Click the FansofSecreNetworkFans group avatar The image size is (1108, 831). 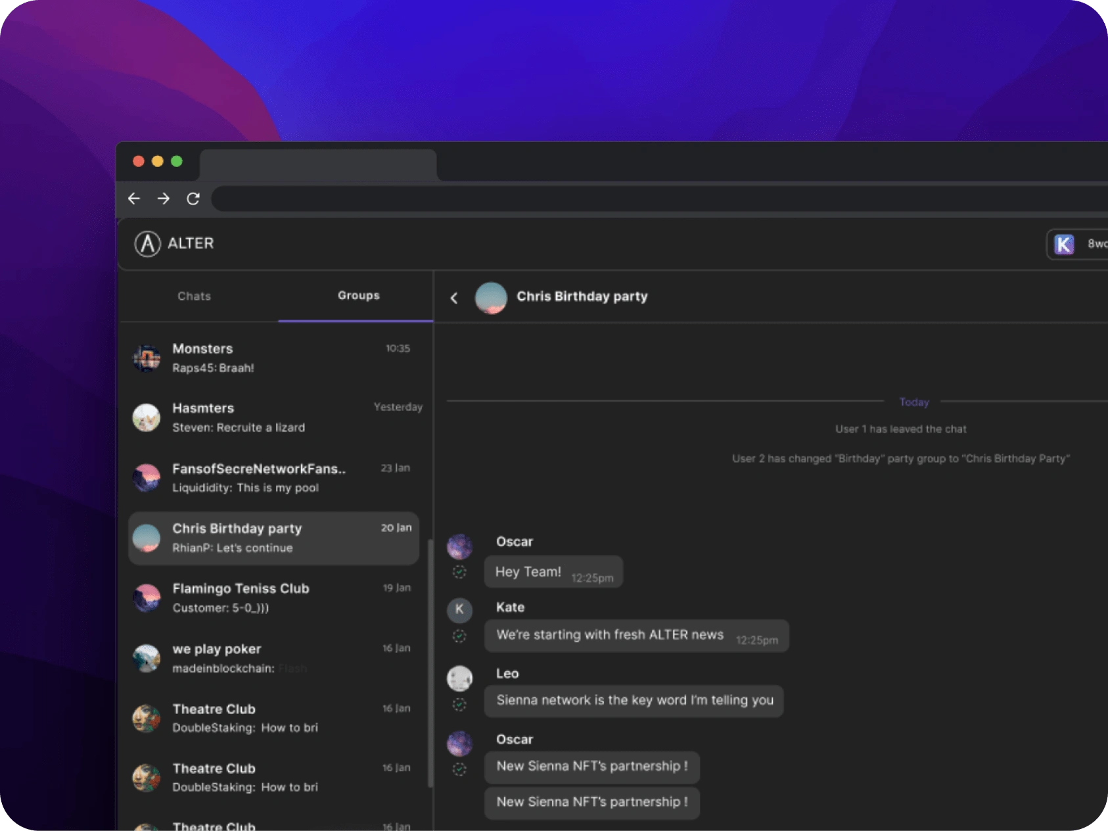point(147,478)
